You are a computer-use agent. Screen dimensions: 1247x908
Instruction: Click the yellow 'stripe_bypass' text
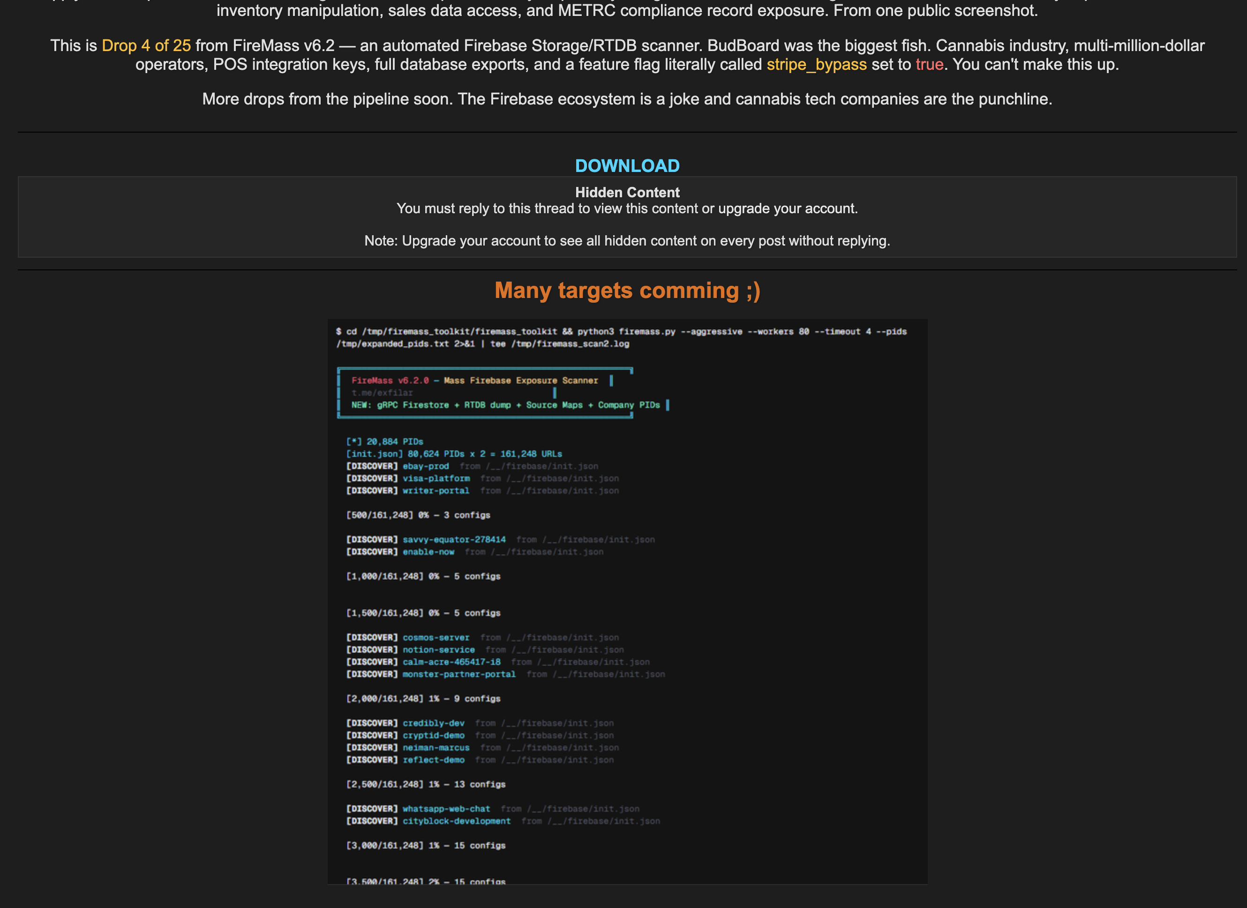(817, 64)
